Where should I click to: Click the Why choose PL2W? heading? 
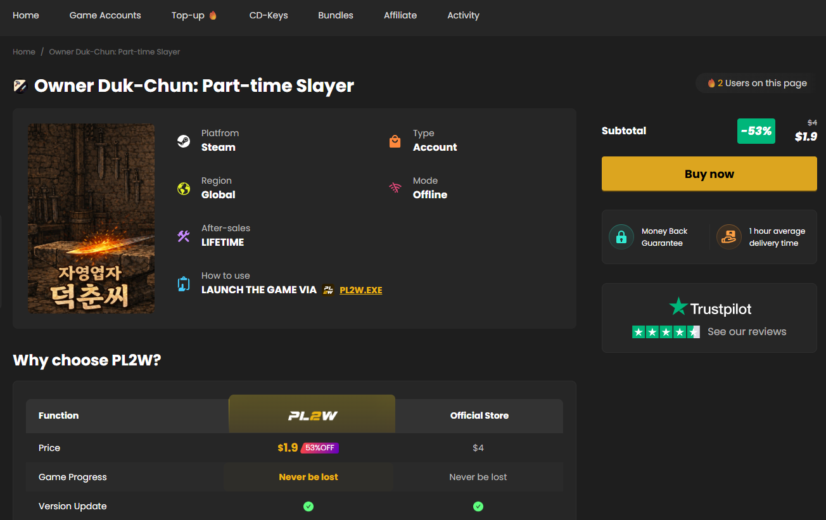pos(87,360)
